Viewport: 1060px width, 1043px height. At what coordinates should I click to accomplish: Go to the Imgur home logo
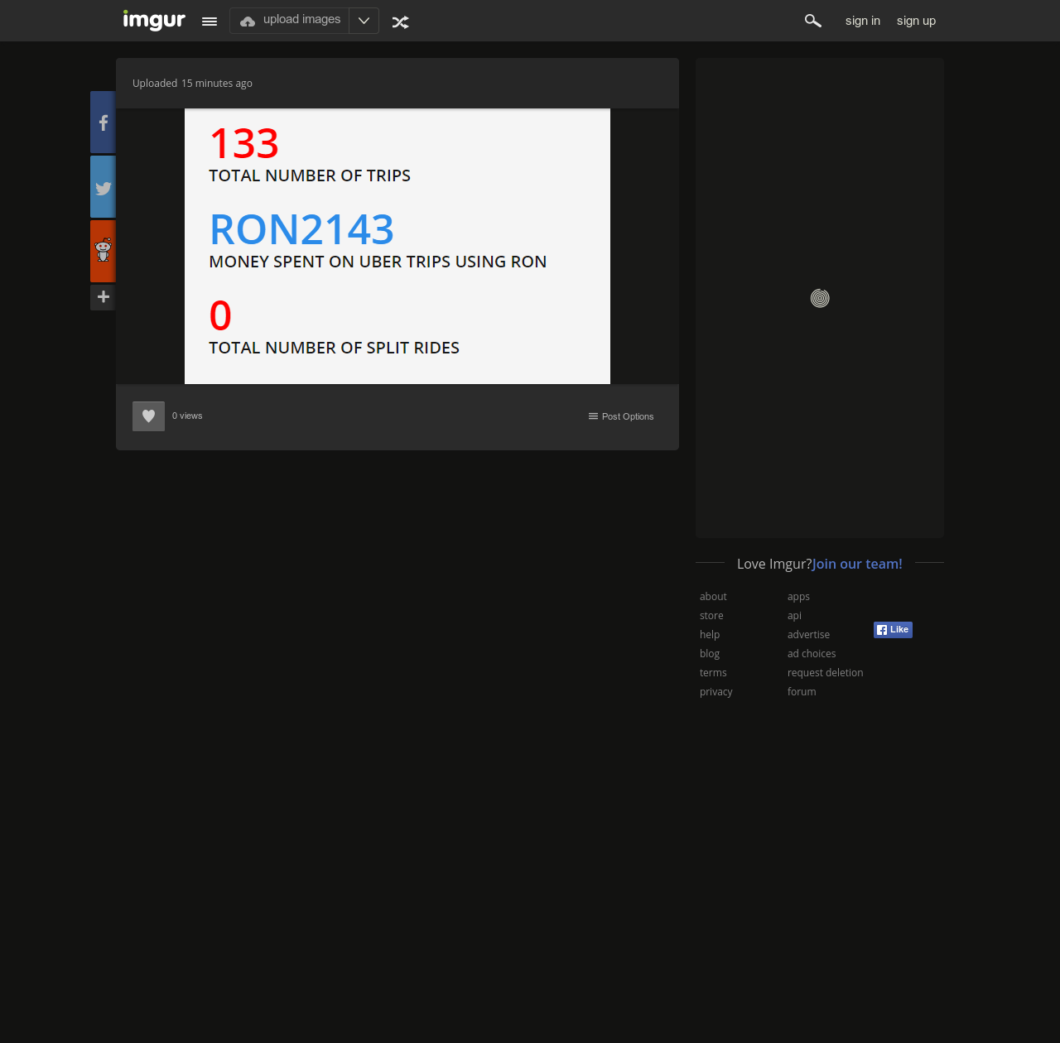154,20
